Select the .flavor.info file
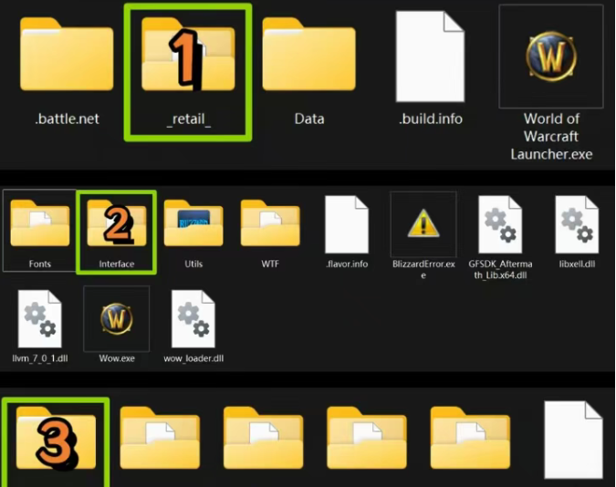This screenshot has width=616, height=487. tap(347, 225)
